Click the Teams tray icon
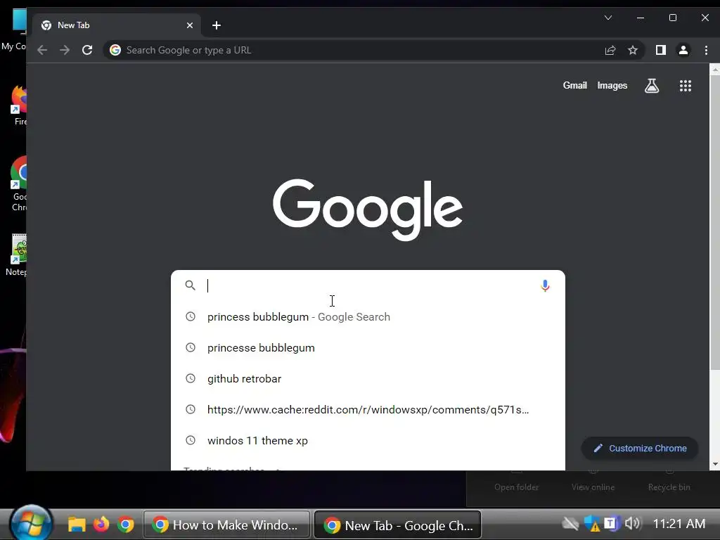This screenshot has width=720, height=540. tap(611, 523)
